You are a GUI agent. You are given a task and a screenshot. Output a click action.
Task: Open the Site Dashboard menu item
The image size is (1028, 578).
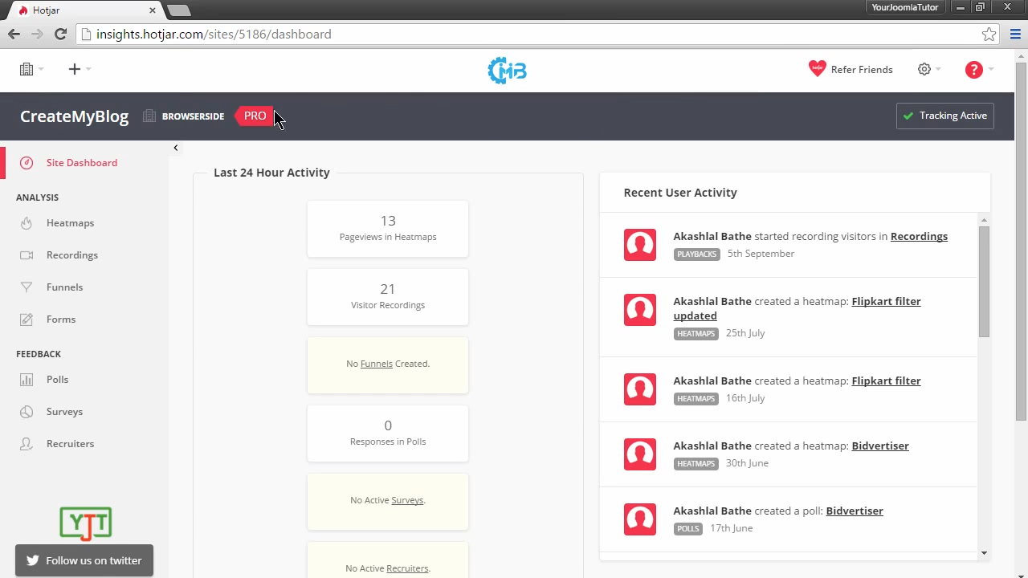click(81, 163)
